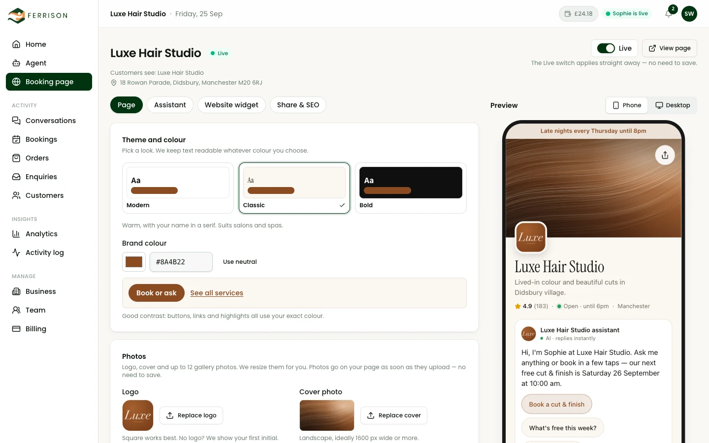Click the Ferrison logo

[37, 16]
